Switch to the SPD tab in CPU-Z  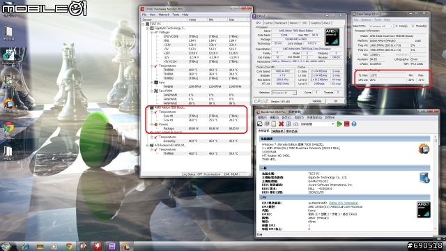pyautogui.click(x=305, y=23)
